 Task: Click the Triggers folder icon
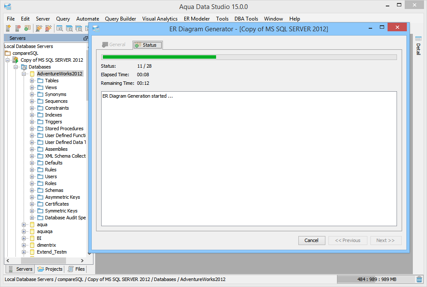pyautogui.click(x=40, y=122)
